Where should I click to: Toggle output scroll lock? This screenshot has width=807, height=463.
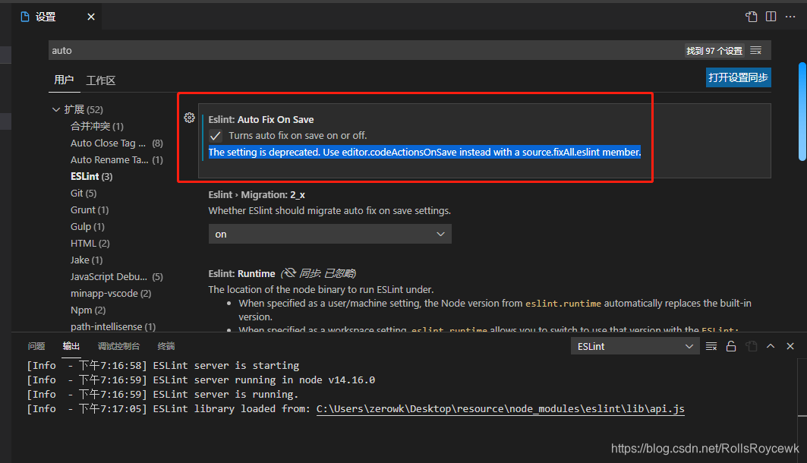731,346
